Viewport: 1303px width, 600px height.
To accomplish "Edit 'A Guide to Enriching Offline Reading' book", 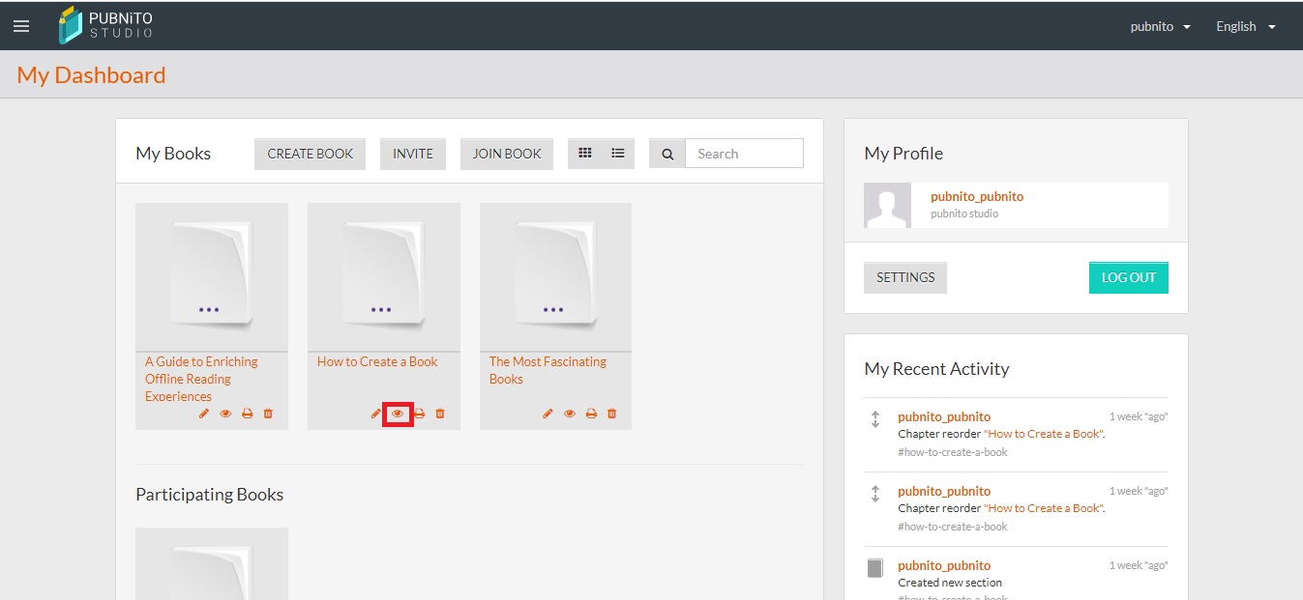I will click(204, 414).
